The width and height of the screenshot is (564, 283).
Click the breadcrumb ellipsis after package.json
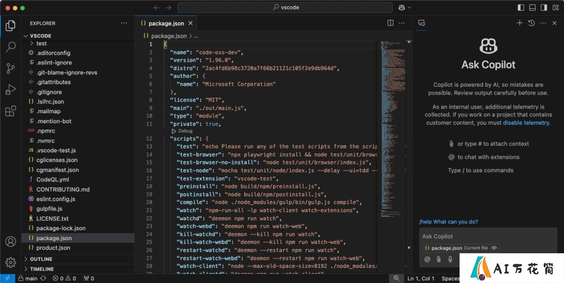click(x=196, y=36)
